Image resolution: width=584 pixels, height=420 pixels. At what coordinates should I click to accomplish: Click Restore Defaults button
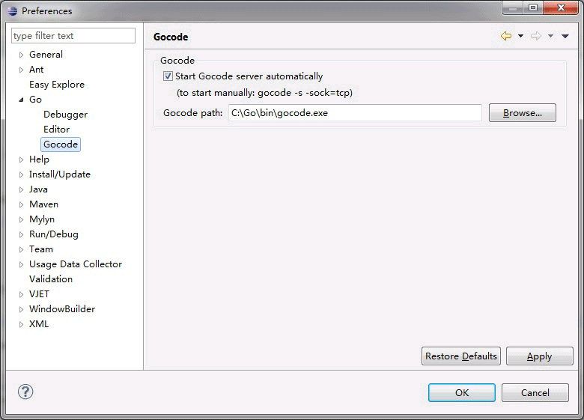click(x=461, y=356)
